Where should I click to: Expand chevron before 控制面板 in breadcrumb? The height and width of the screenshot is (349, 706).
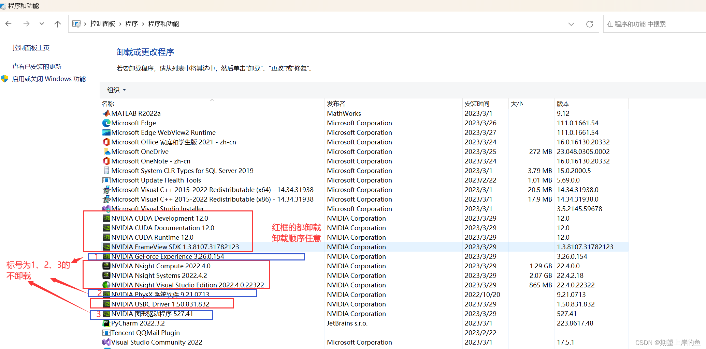tap(85, 24)
